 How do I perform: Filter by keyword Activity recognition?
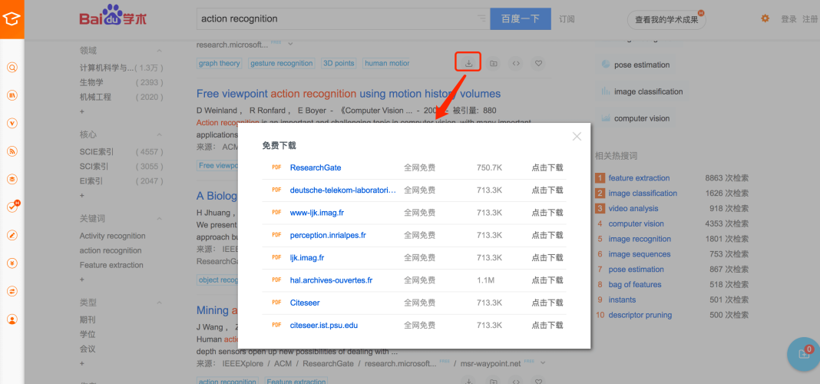112,236
